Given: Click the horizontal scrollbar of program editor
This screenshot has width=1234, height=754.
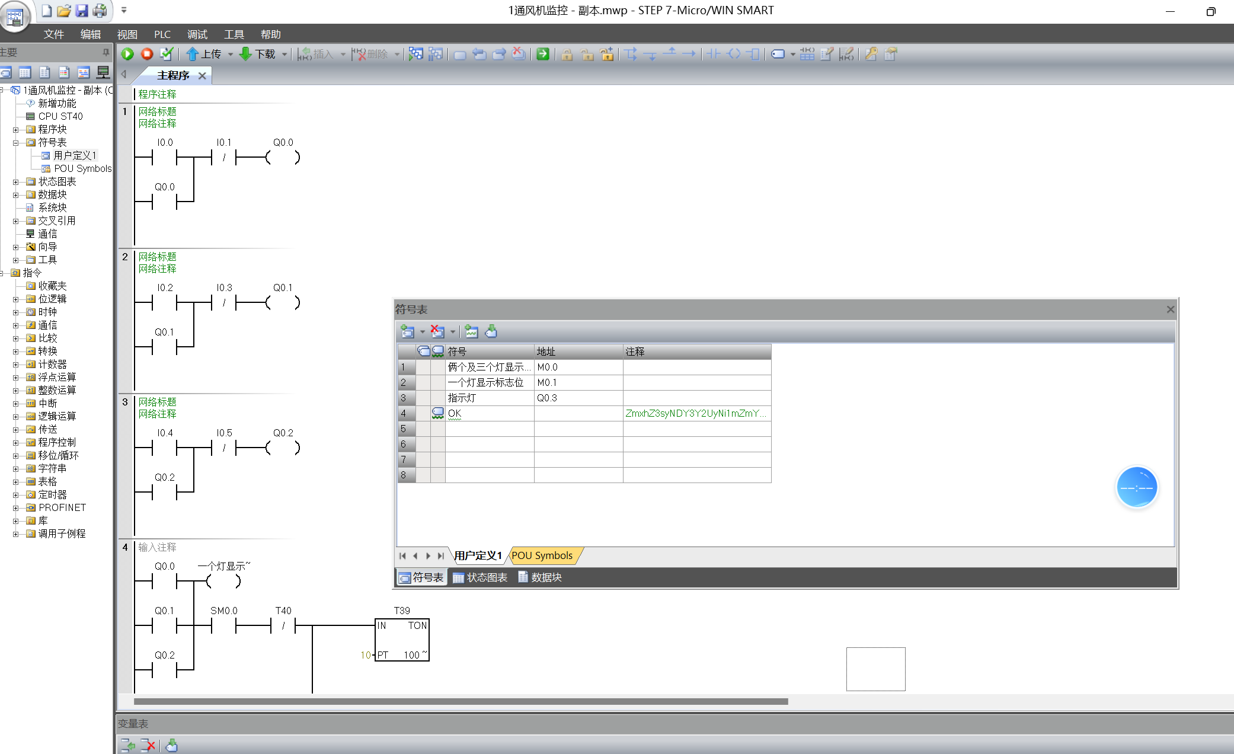Looking at the screenshot, I should click(461, 701).
